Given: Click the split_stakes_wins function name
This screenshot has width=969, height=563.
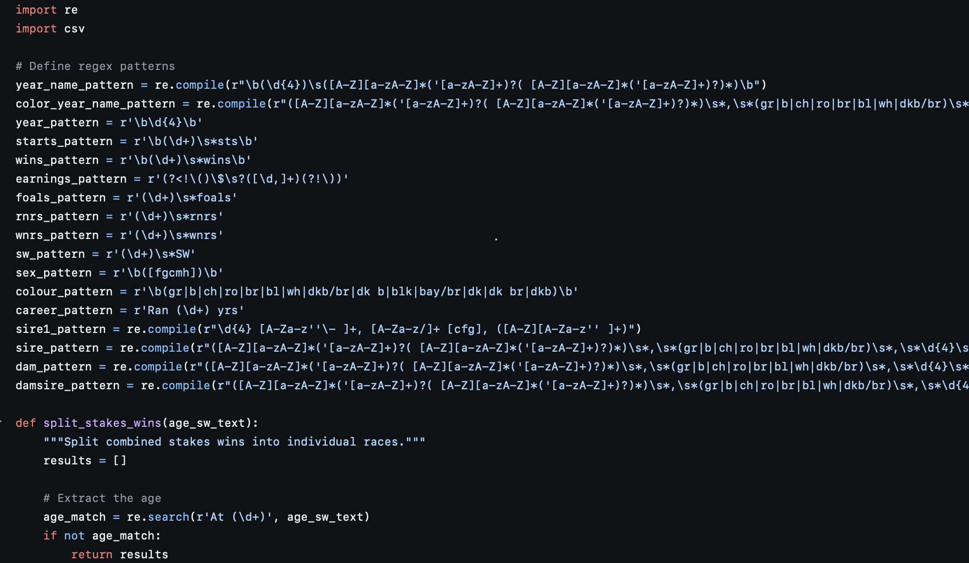Looking at the screenshot, I should point(102,423).
